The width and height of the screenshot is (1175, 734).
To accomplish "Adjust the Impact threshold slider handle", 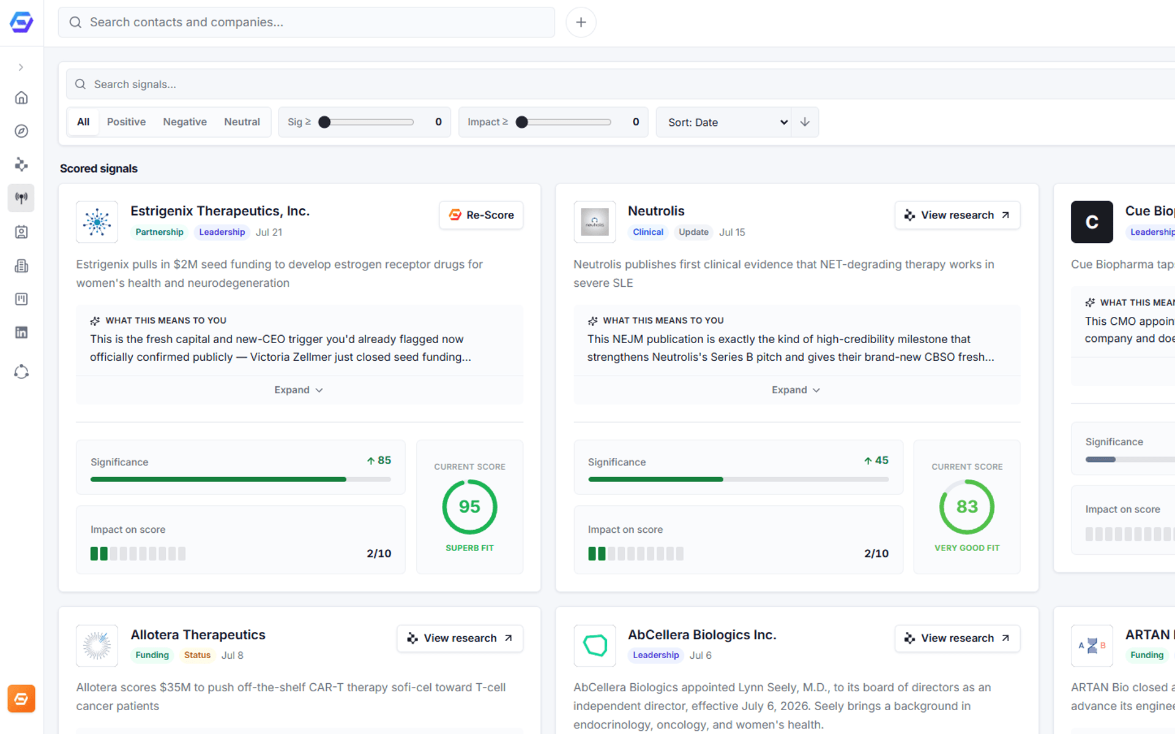I will tap(521, 122).
